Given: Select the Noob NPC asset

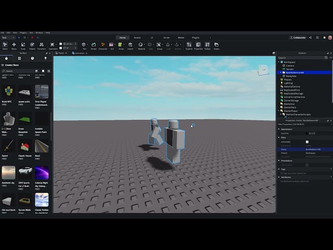Looking at the screenshot, I should pyautogui.click(x=8, y=95).
